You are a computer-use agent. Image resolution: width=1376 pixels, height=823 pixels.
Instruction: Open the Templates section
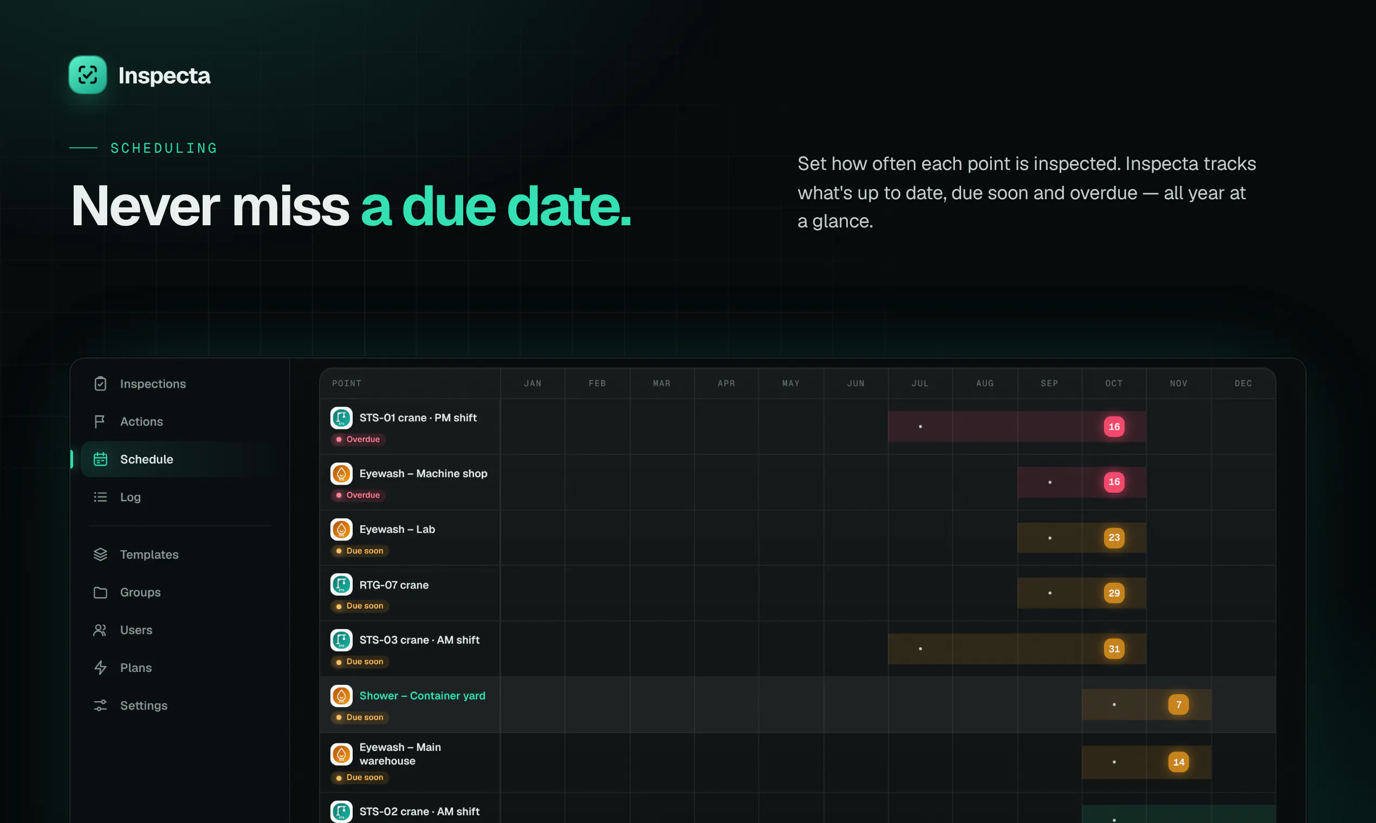pos(180,554)
